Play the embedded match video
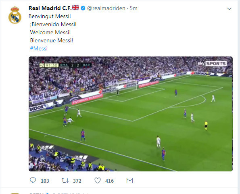 pyautogui.click(x=131, y=114)
